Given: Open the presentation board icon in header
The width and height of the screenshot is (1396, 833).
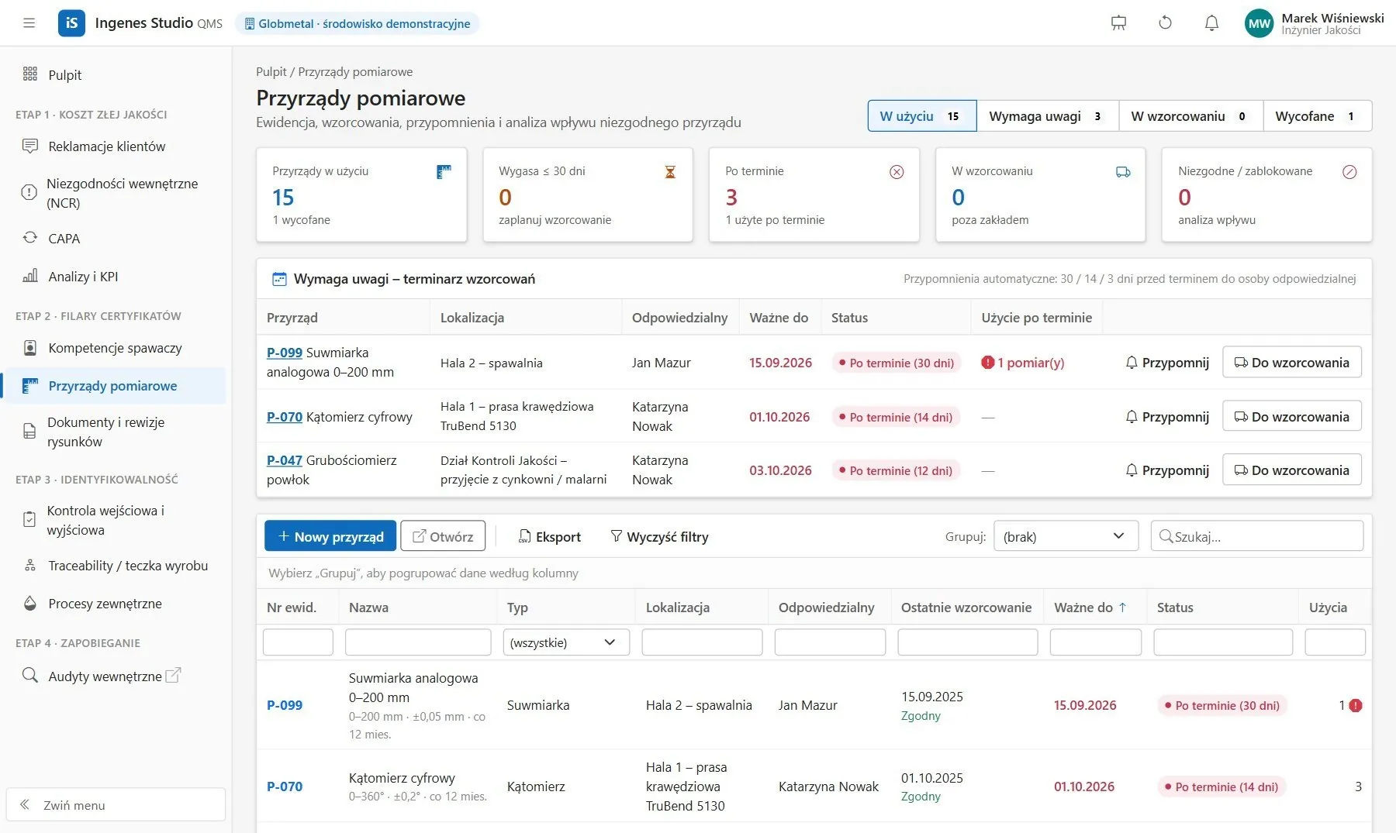Looking at the screenshot, I should tap(1118, 23).
